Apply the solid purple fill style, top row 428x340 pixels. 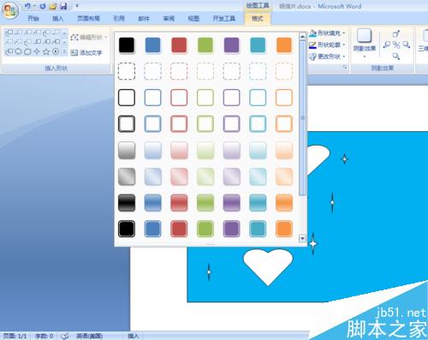tap(231, 45)
